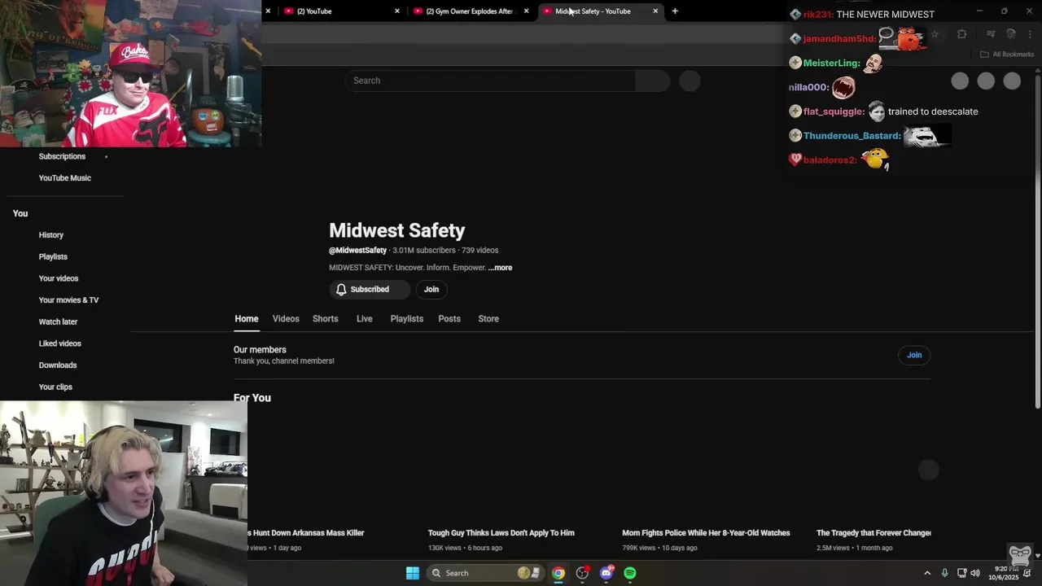Open Playlists in the sidebar

(x=53, y=257)
